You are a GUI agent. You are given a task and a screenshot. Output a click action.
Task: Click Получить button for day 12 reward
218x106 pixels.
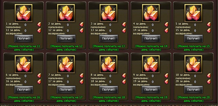66,38
